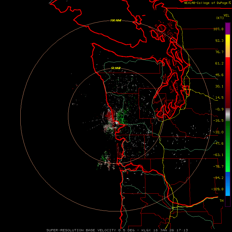232x232 pixels.
Task: Click the purple segment of the color bar
Action: [228, 29]
